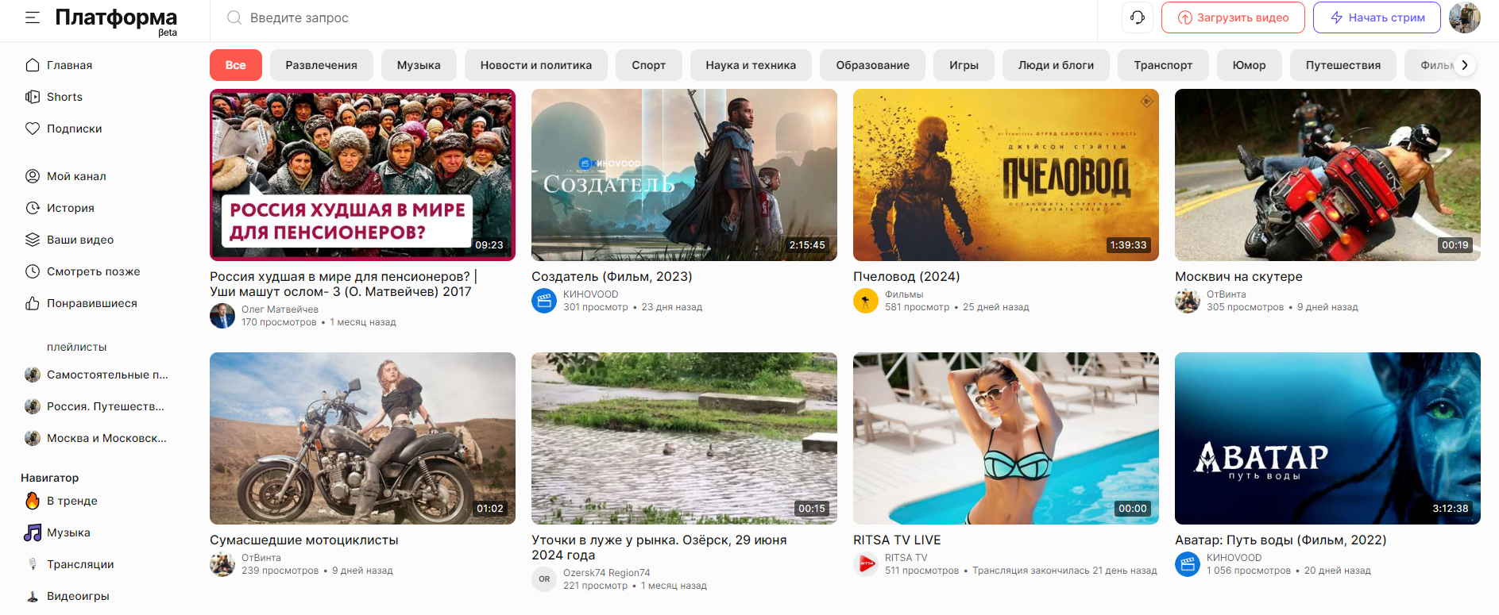
Task: Open the RITSA TV channel name
Action: pos(906,558)
